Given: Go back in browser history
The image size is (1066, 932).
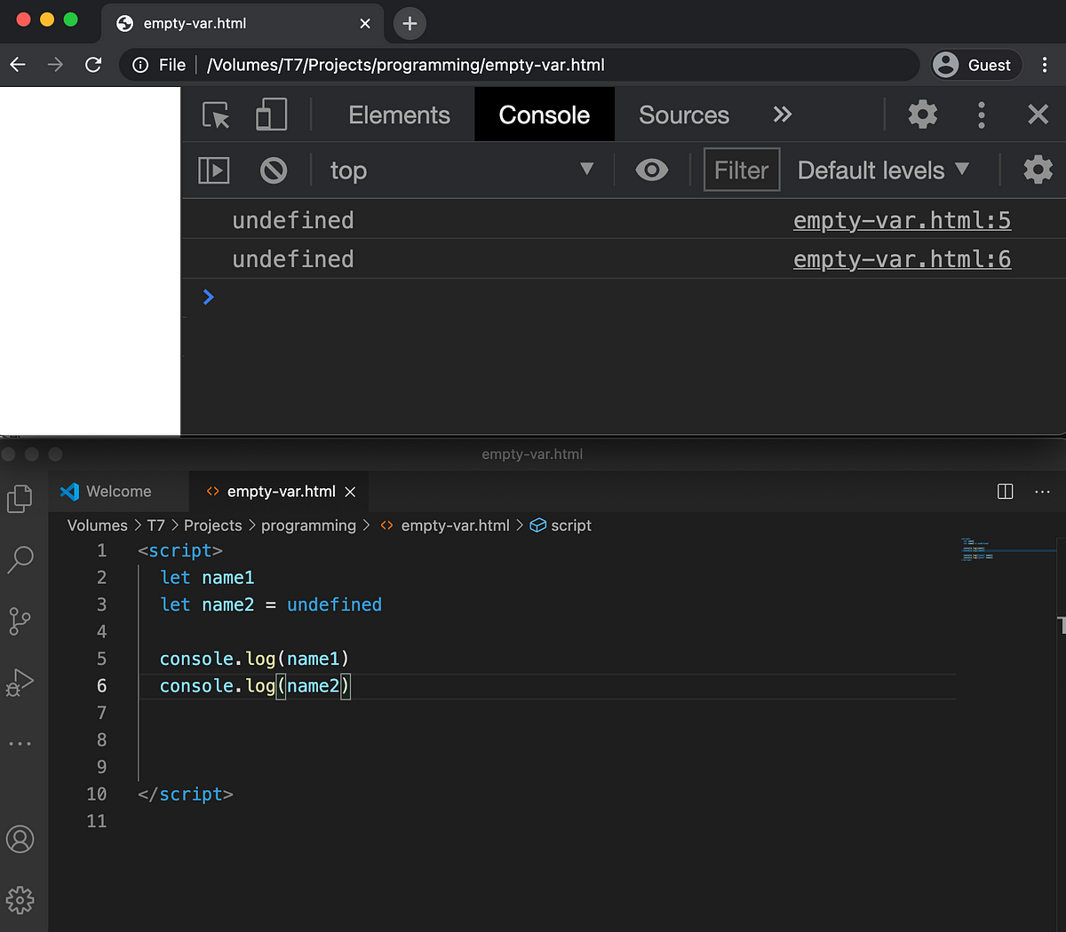Looking at the screenshot, I should coord(18,65).
